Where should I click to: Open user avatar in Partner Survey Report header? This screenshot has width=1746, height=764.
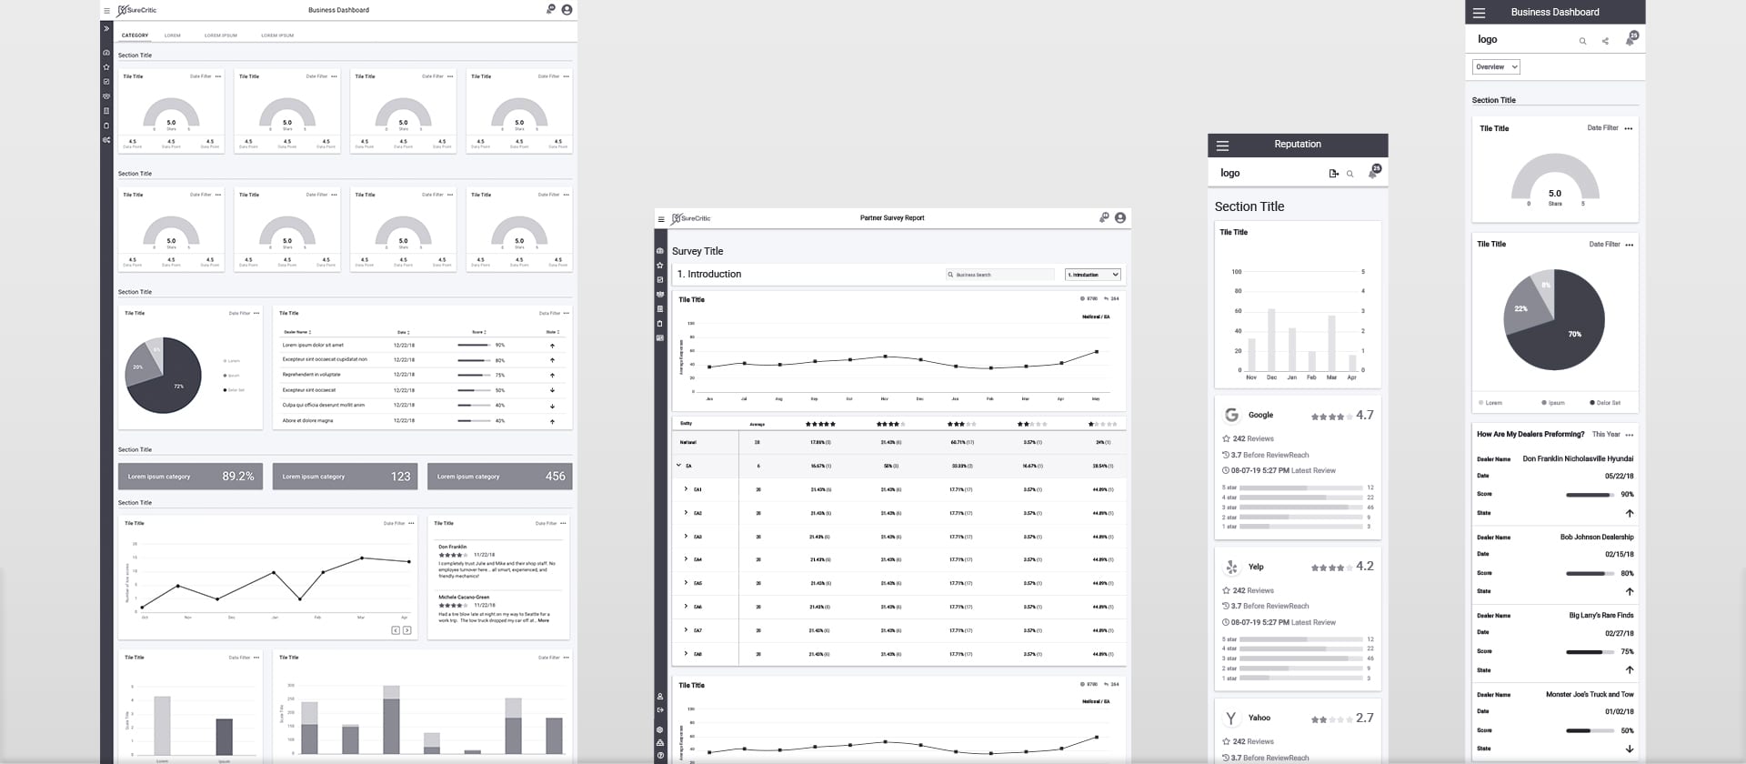1120,218
